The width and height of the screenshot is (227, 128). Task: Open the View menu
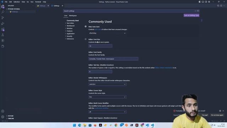(23, 2)
